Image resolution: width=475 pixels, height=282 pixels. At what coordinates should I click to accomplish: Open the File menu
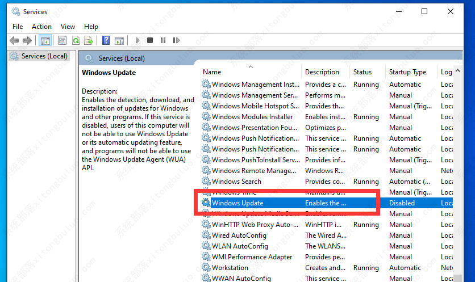(18, 26)
